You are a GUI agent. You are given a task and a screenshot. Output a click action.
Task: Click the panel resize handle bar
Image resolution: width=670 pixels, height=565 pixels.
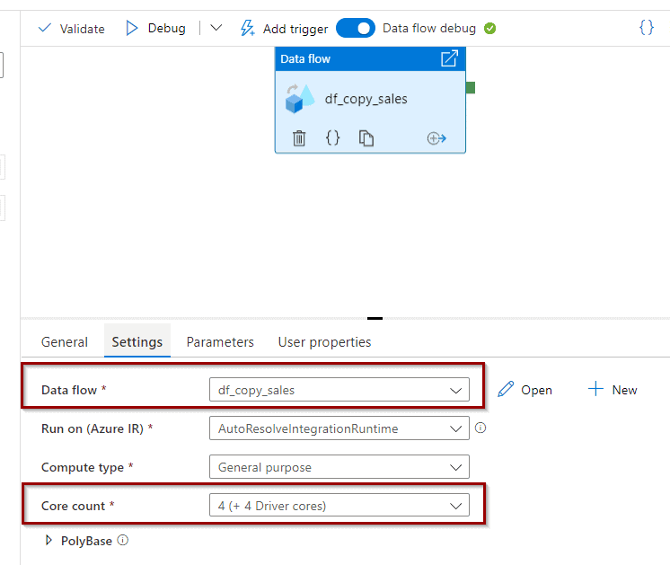(x=375, y=318)
